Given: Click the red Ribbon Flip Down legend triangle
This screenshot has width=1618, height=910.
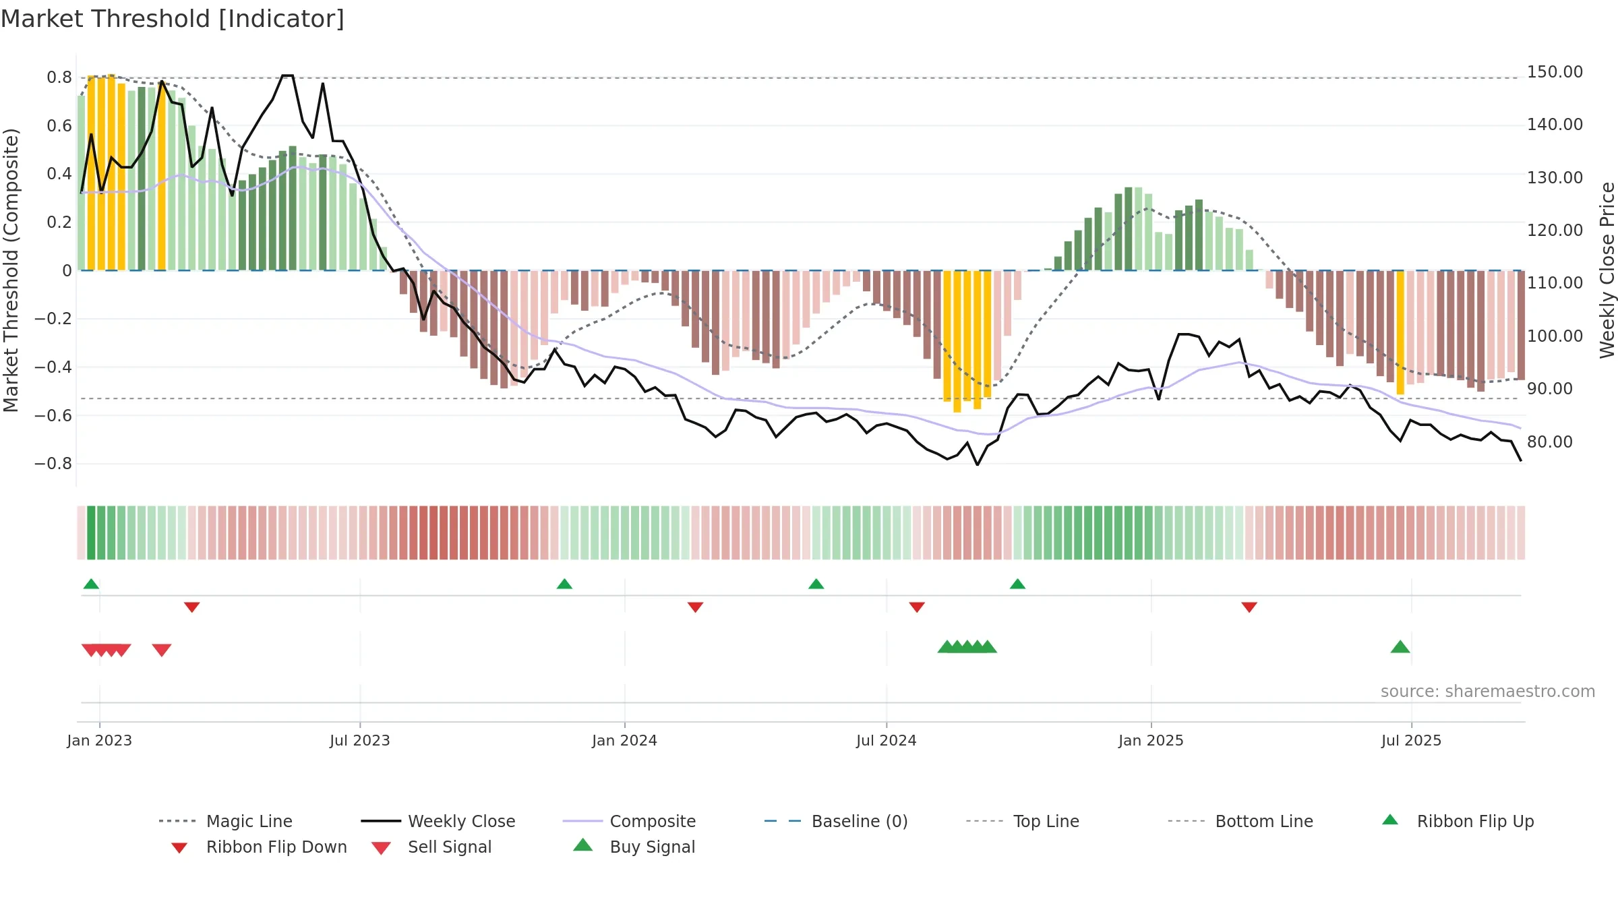Looking at the screenshot, I should (x=179, y=847).
